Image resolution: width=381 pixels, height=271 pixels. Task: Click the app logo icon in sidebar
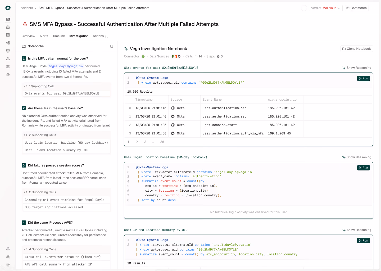[x=8, y=8]
